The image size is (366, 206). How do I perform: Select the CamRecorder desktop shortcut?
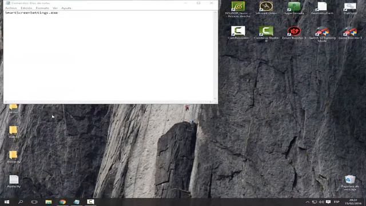click(238, 33)
